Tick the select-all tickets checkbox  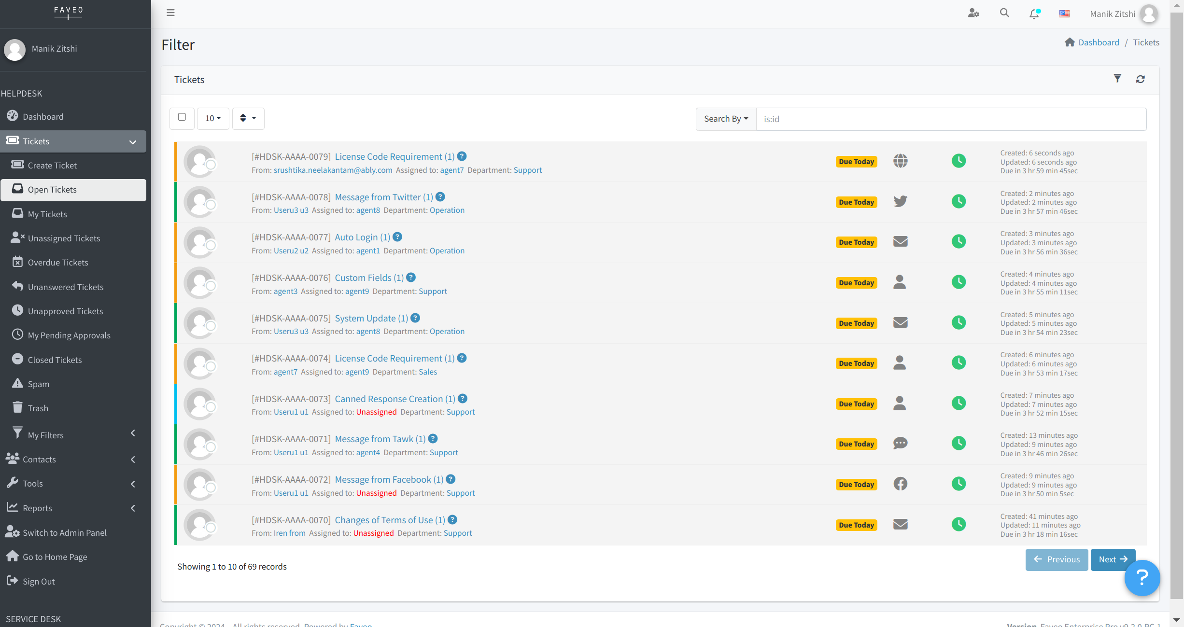(x=182, y=117)
